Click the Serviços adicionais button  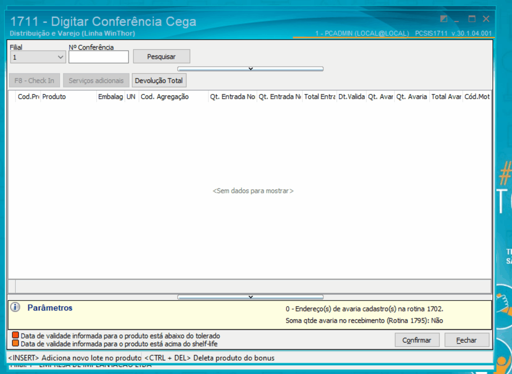(96, 80)
